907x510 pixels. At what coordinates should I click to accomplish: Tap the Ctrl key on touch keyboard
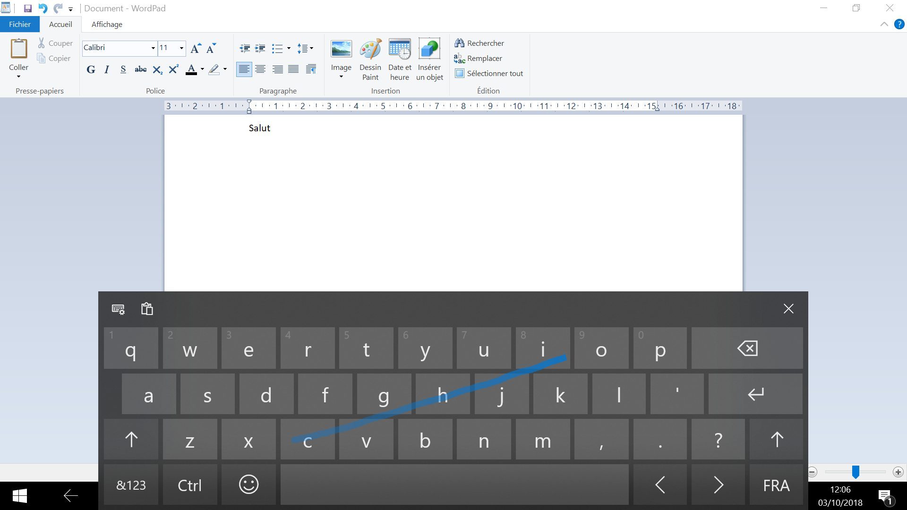pyautogui.click(x=190, y=485)
